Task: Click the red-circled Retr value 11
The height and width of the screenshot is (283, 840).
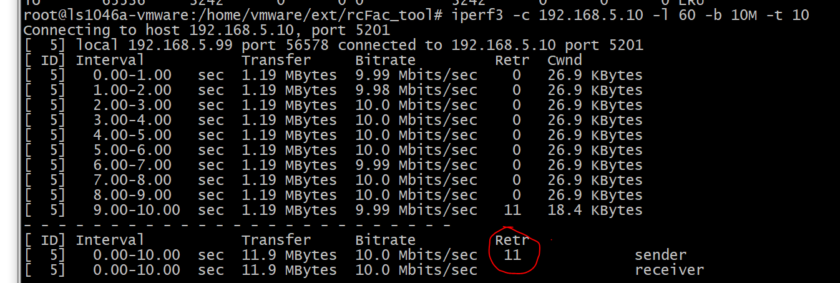Action: [x=511, y=255]
